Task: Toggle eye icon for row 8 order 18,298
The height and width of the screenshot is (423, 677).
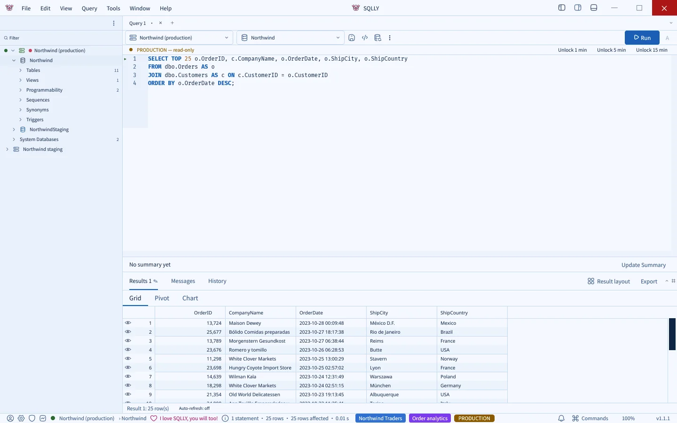Action: [128, 385]
